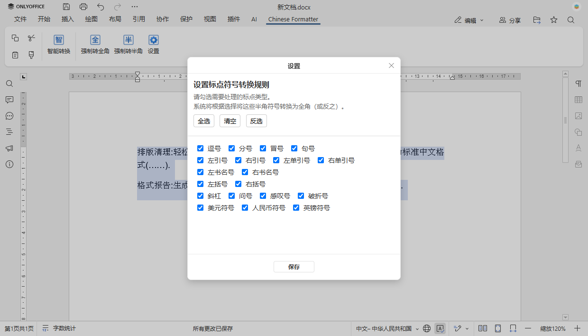Click the 全选 button
The height and width of the screenshot is (336, 588).
[x=204, y=121]
